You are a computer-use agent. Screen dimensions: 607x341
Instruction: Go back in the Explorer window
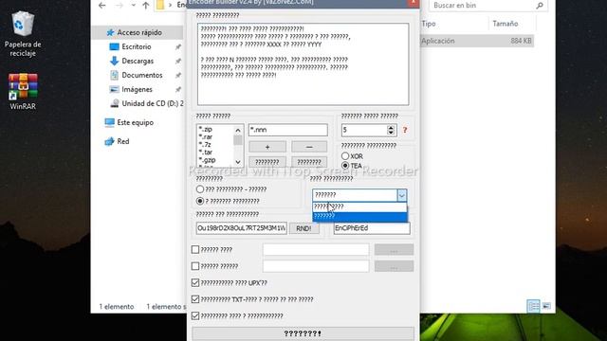[x=102, y=6]
